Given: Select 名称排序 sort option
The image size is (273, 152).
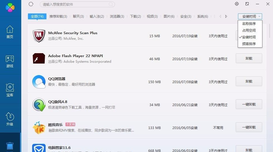Looking at the screenshot, I should coord(249,24).
